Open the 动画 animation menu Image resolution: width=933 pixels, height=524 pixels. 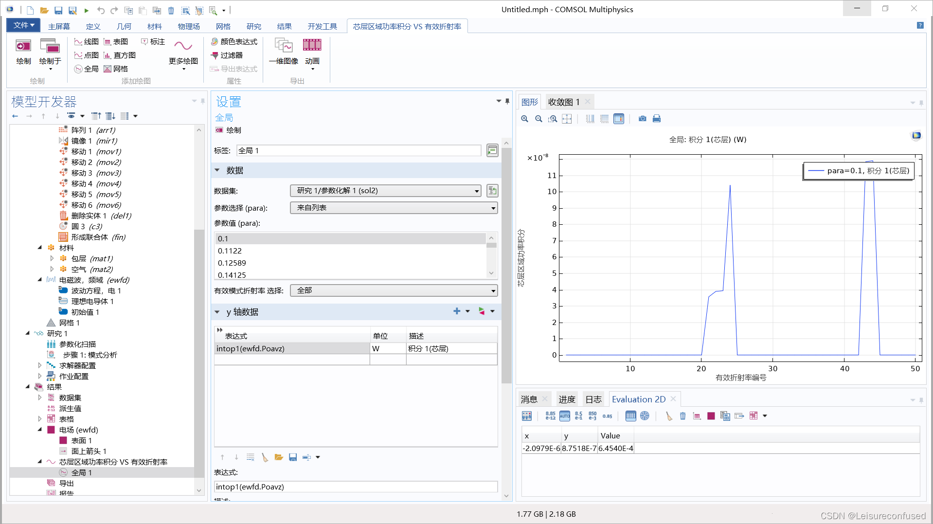click(x=312, y=54)
